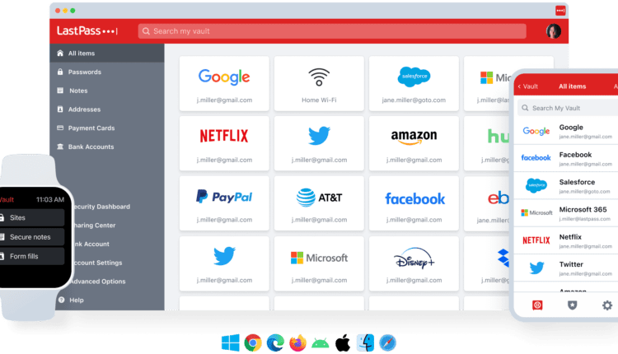
Task: Tap the Google entry on phone list
Action: tap(566, 131)
